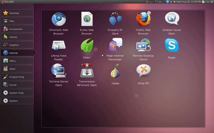Screen dimensions: 214x133
Task: Open the File menu in top panel
Action: (7, 2)
